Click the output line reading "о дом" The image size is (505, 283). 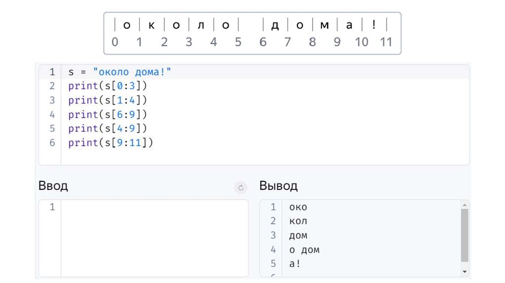click(x=304, y=250)
